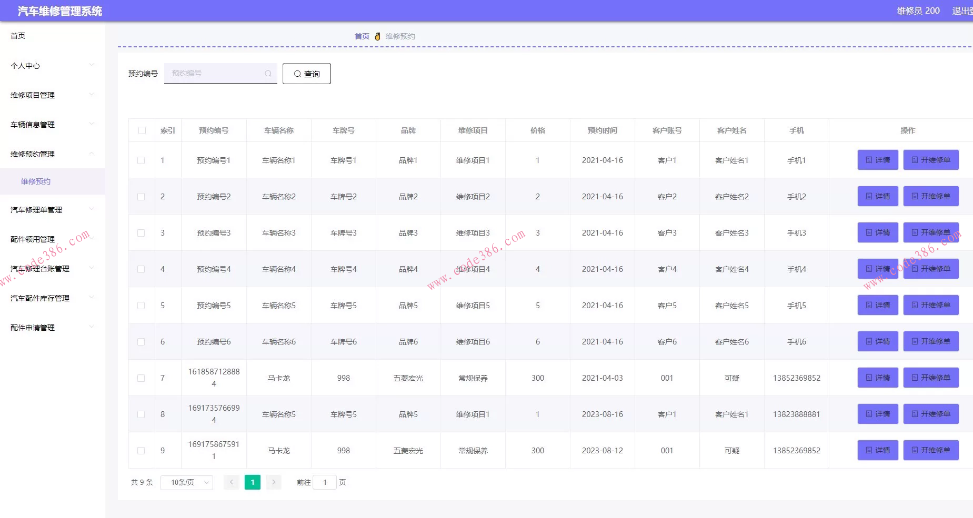The height and width of the screenshot is (518, 973).
Task: Open the 10条/页 page size dropdown
Action: click(187, 482)
